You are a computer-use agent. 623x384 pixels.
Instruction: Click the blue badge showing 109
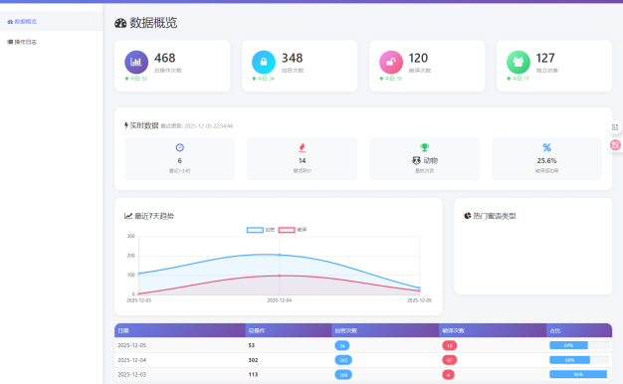pyautogui.click(x=343, y=374)
